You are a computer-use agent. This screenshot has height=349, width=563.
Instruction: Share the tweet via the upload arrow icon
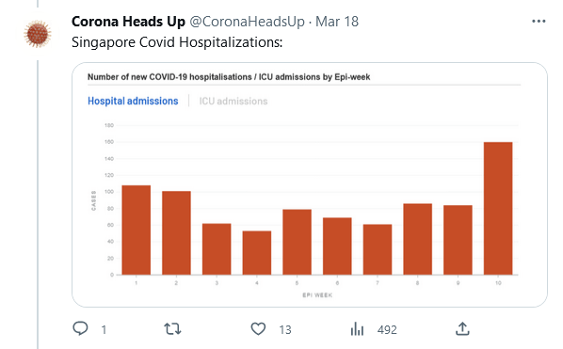(462, 328)
